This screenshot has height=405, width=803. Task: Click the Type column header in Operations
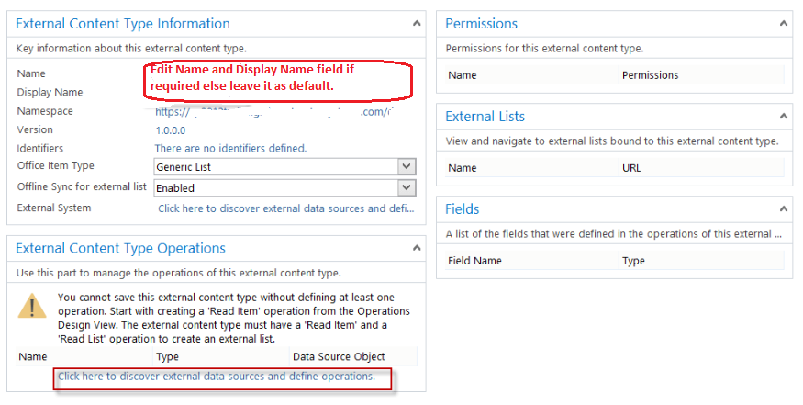[x=167, y=356]
